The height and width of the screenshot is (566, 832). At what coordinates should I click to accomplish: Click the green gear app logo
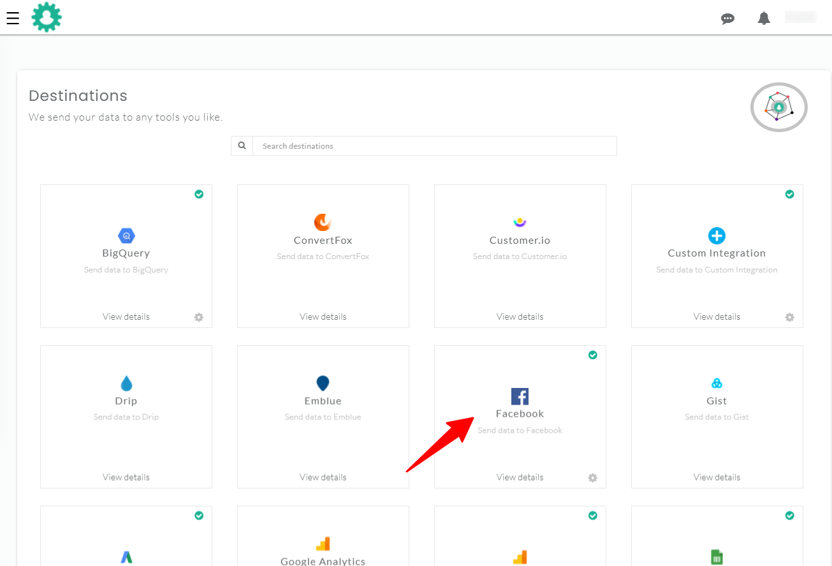tap(47, 17)
